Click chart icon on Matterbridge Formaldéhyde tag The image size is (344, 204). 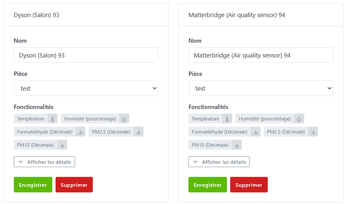(255, 132)
